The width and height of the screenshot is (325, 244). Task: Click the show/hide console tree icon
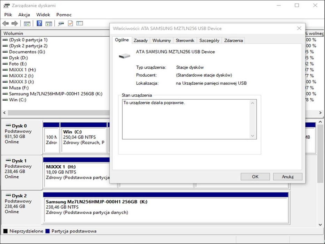click(27, 24)
